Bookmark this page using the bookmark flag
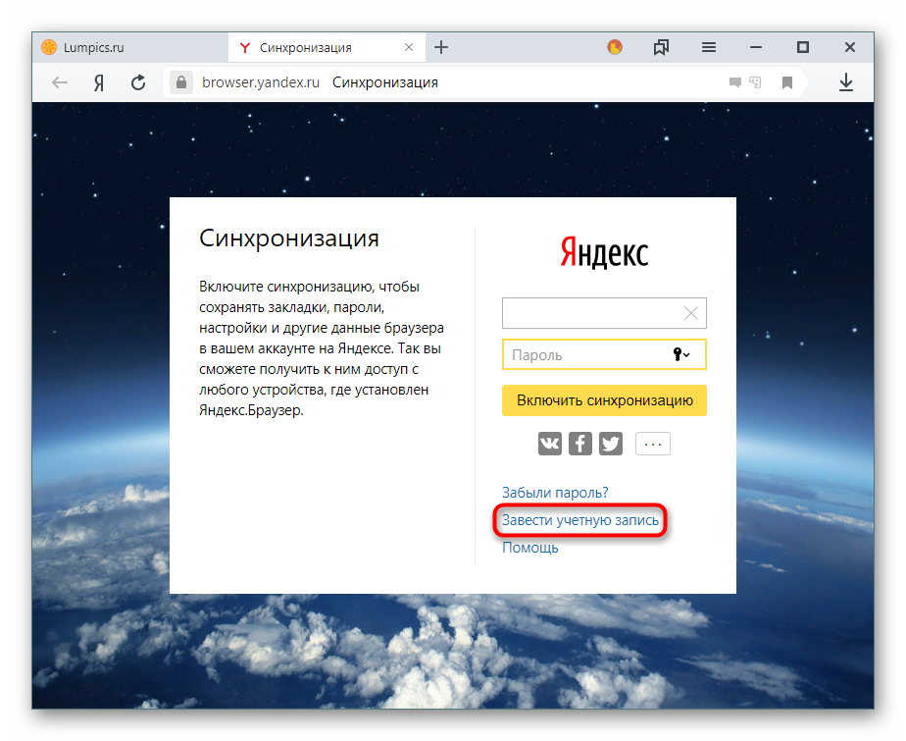 coord(786,83)
